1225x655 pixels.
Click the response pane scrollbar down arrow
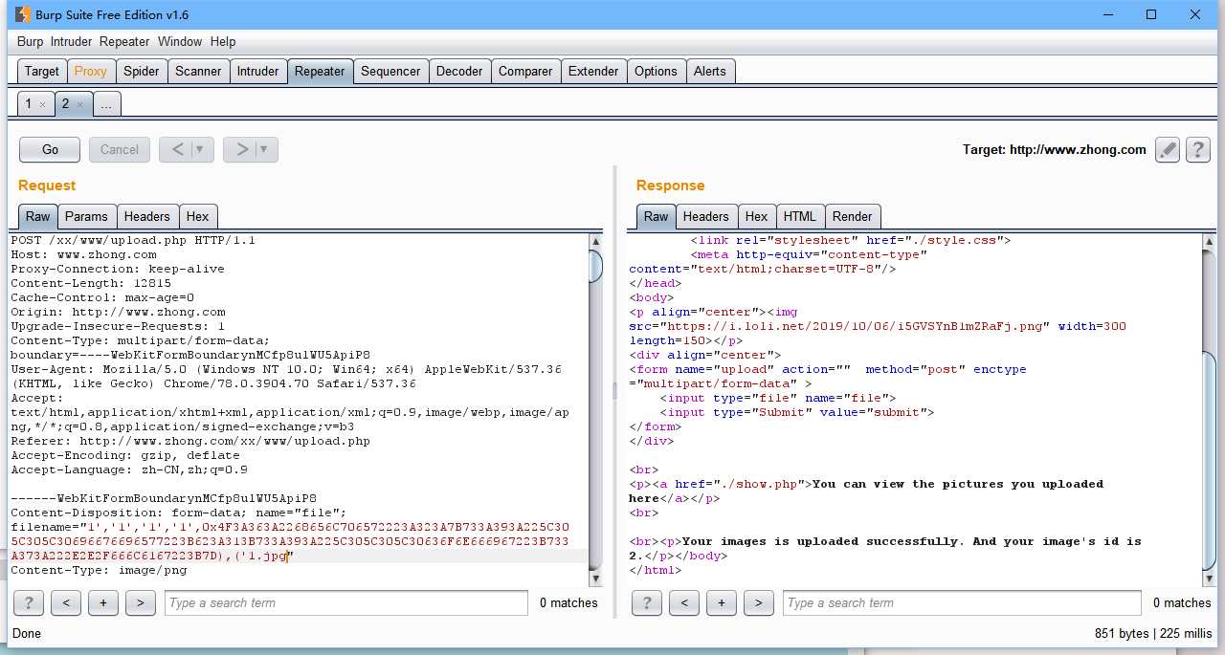pos(1209,579)
